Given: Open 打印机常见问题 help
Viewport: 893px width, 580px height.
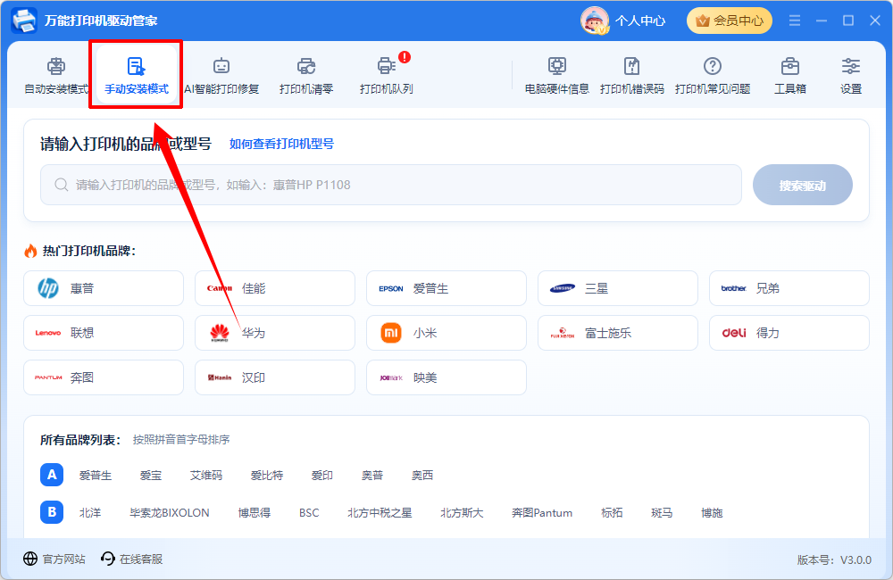Looking at the screenshot, I should click(x=713, y=76).
